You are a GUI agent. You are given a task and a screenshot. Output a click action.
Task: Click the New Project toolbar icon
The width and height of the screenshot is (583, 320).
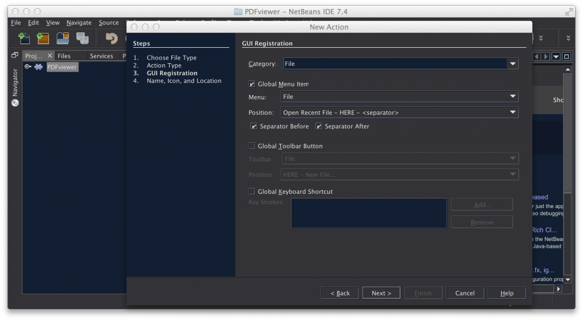(x=43, y=38)
